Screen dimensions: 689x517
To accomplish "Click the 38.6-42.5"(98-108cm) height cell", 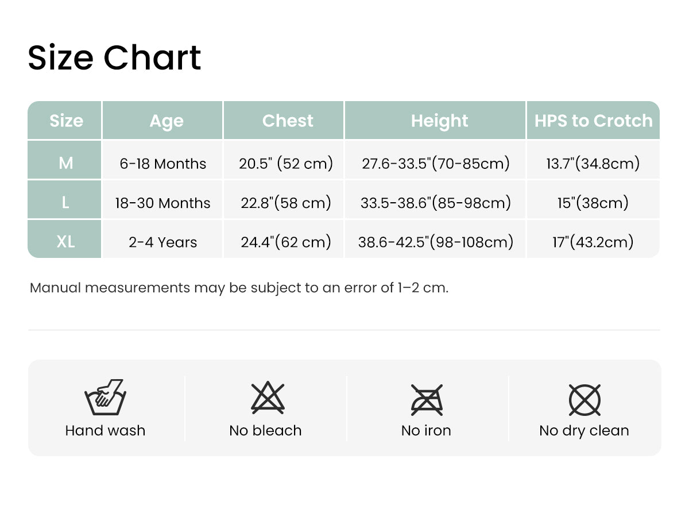I will click(436, 242).
